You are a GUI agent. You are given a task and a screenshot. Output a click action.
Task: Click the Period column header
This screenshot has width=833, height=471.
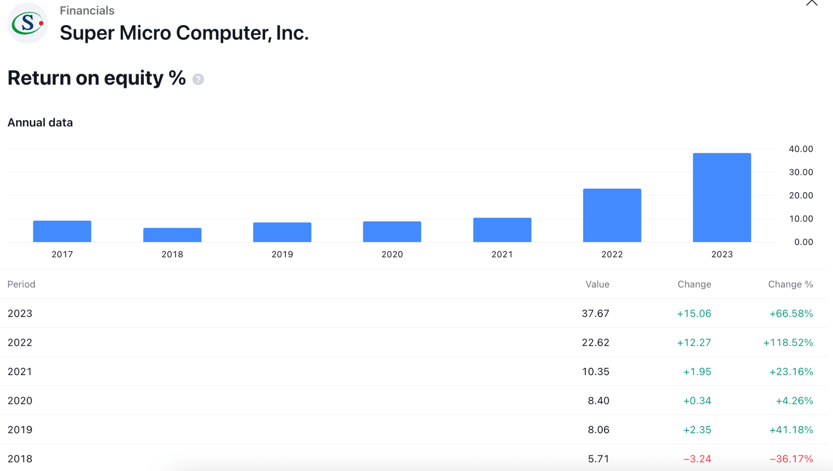point(21,284)
